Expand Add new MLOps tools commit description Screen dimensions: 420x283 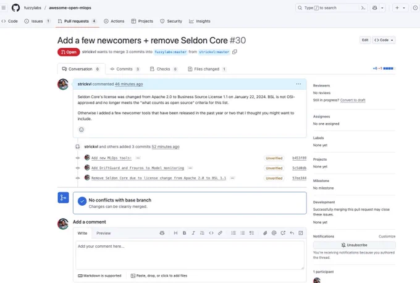click(138, 158)
